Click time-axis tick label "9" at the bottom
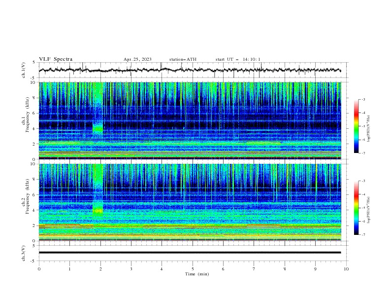 315,269
